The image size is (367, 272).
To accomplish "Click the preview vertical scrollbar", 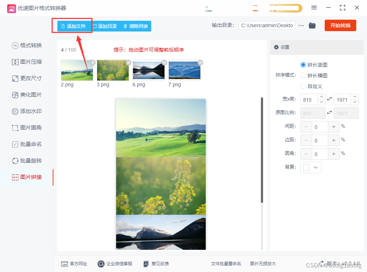I will pyautogui.click(x=262, y=150).
